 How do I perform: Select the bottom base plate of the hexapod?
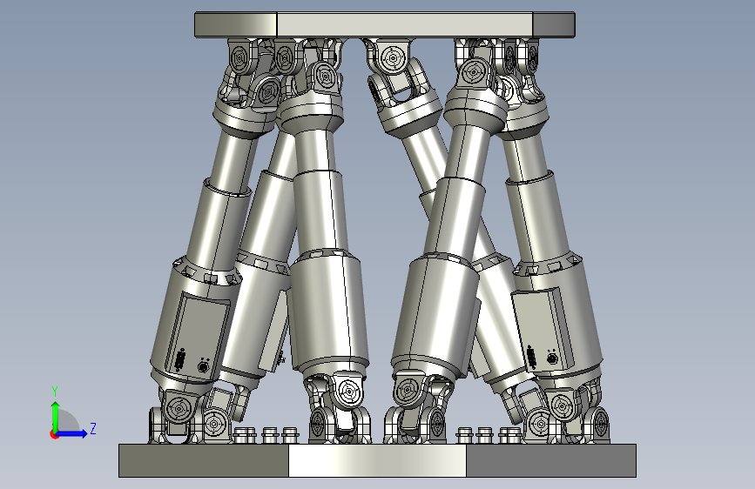pyautogui.click(x=378, y=460)
